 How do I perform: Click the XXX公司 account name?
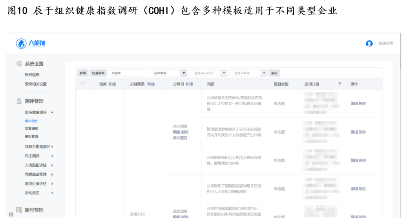pyautogui.click(x=386, y=43)
